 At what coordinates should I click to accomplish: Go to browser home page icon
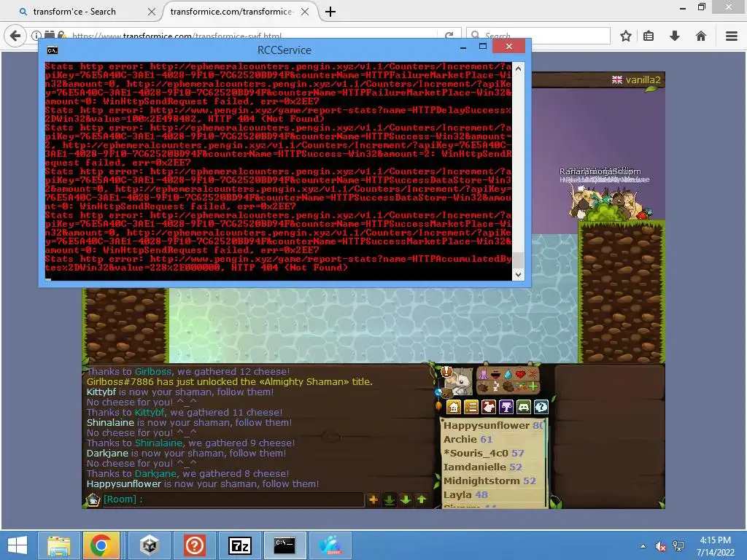pyautogui.click(x=701, y=36)
